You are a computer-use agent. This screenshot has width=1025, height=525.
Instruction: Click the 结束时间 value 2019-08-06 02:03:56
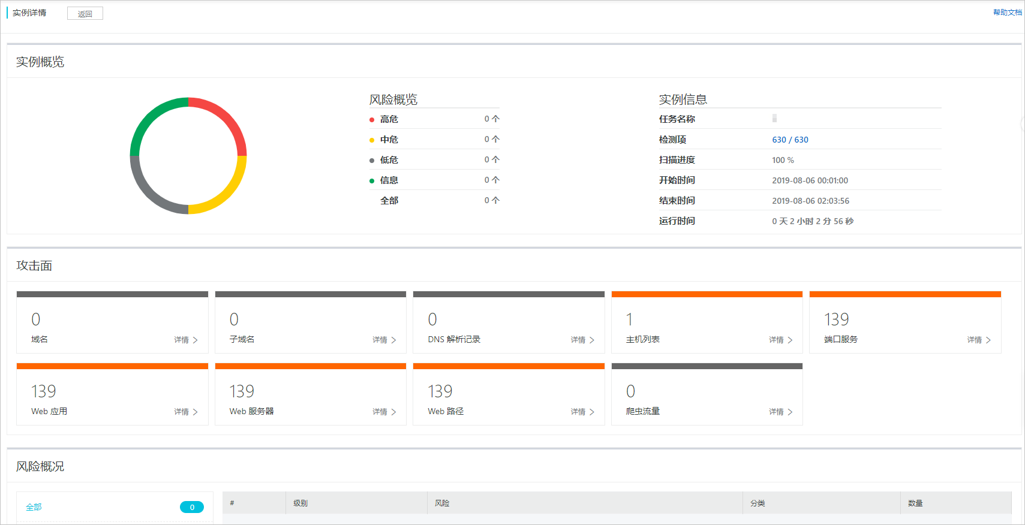point(810,201)
